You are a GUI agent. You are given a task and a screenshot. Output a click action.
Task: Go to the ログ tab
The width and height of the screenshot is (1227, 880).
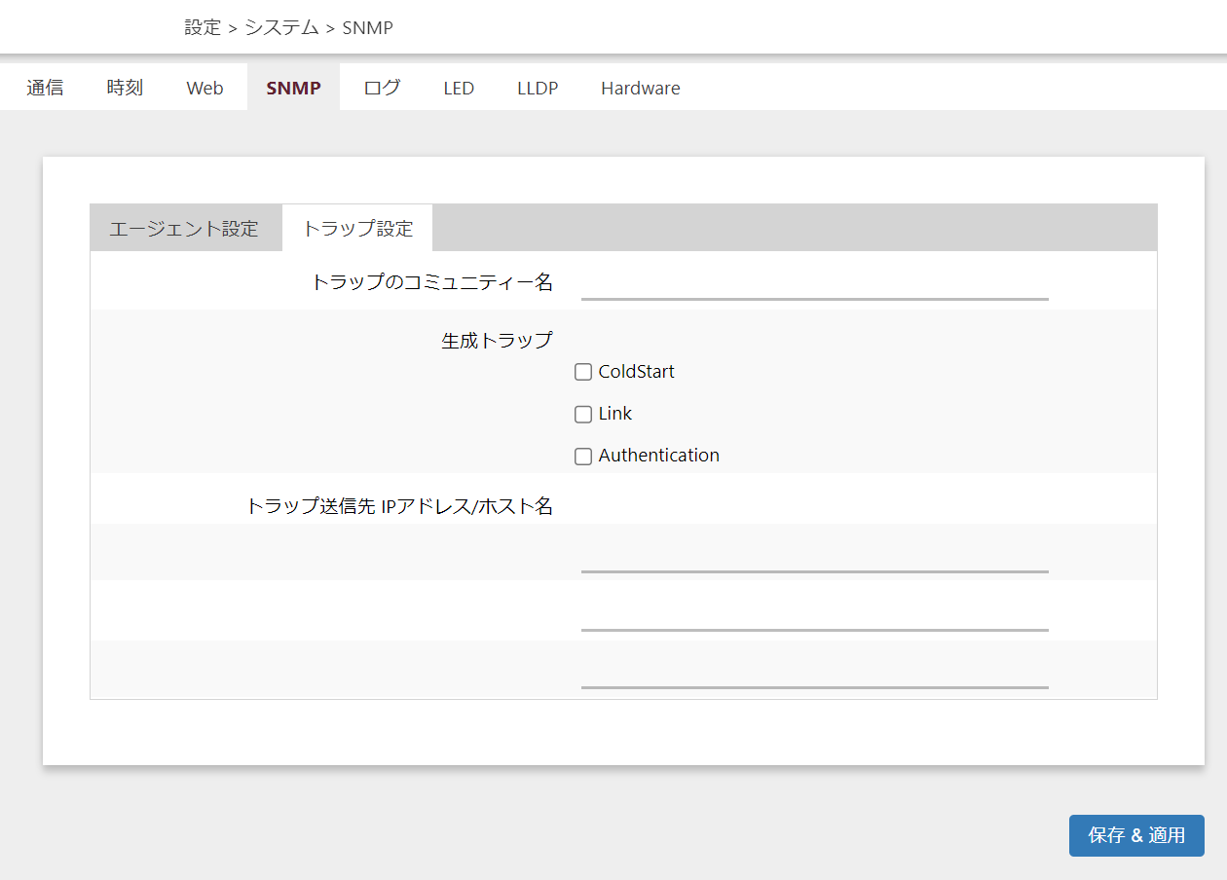[x=382, y=88]
